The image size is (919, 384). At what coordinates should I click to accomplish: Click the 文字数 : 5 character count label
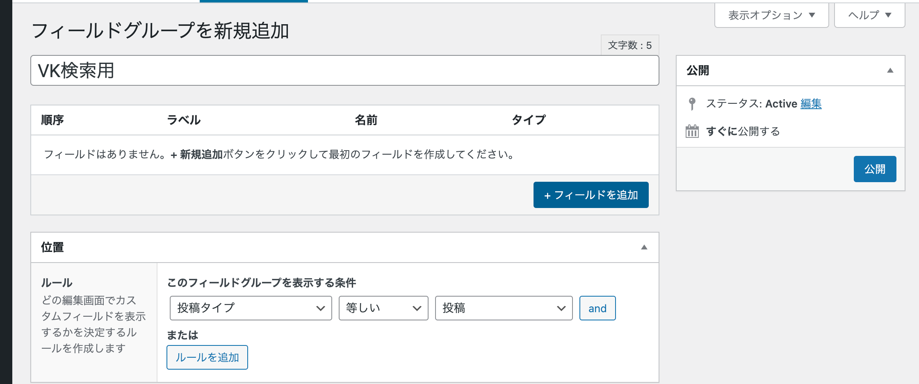point(630,45)
